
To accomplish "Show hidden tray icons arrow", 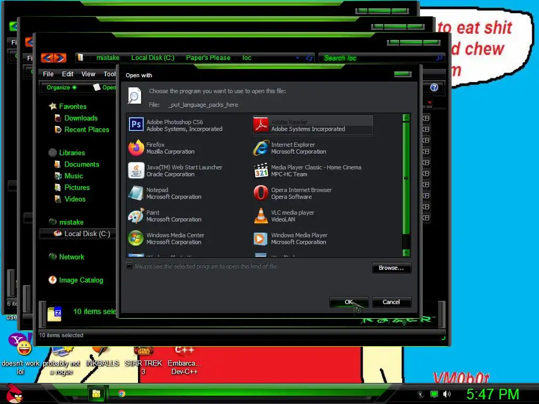I will [x=420, y=395].
